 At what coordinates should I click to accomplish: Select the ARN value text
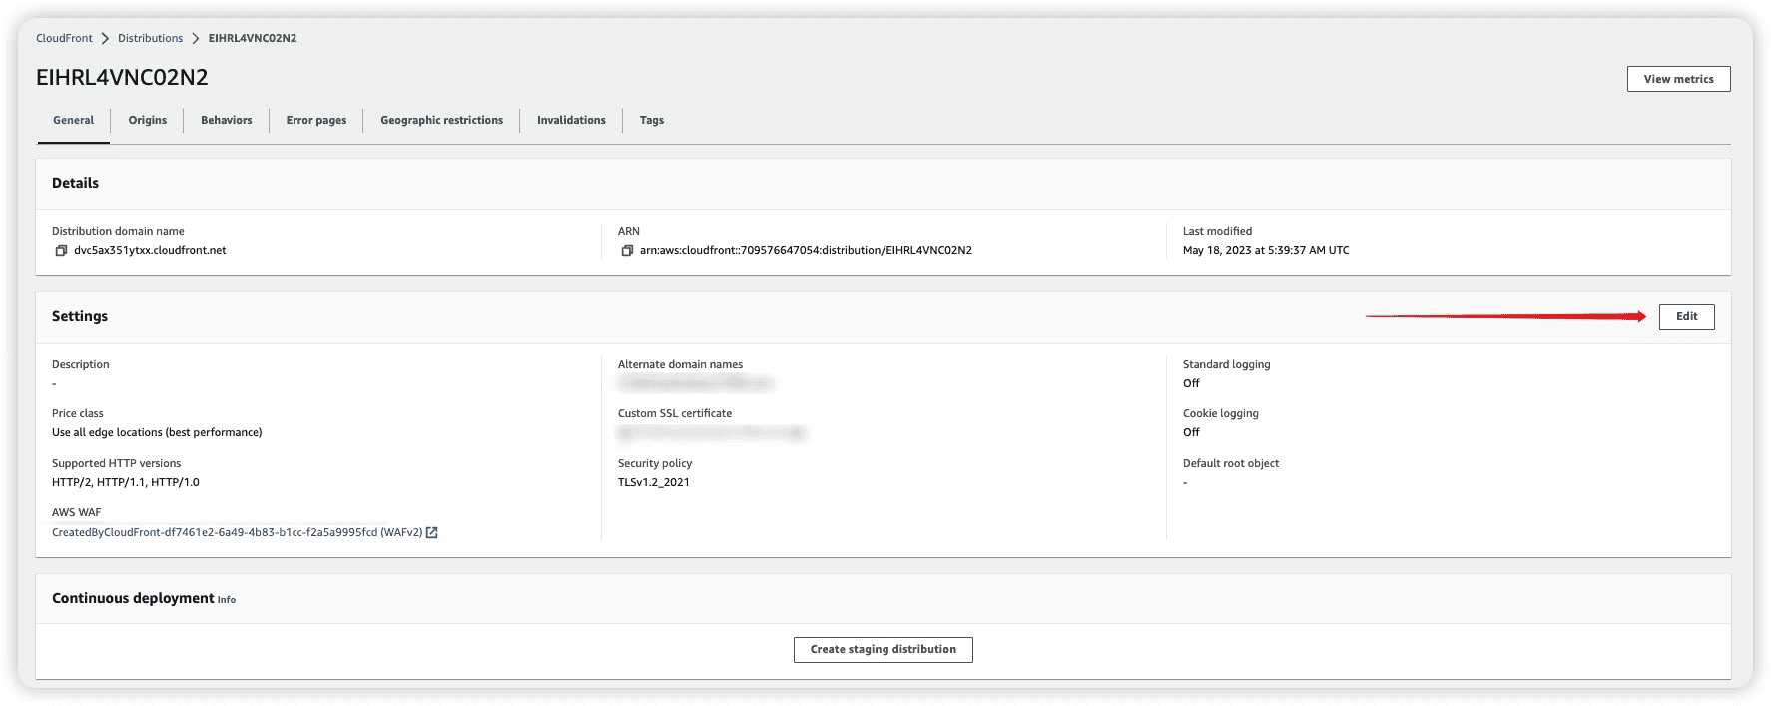[x=806, y=251]
